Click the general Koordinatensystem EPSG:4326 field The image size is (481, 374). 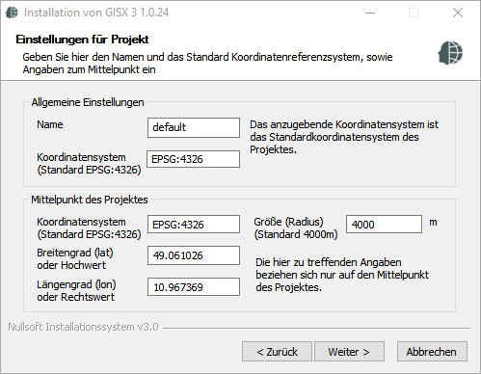[x=194, y=159]
